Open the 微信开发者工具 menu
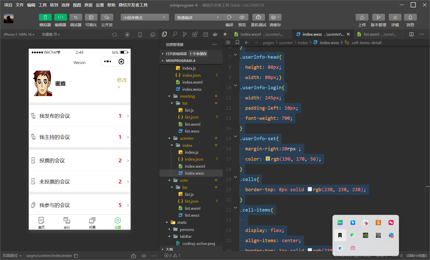The image size is (430, 260). [133, 5]
